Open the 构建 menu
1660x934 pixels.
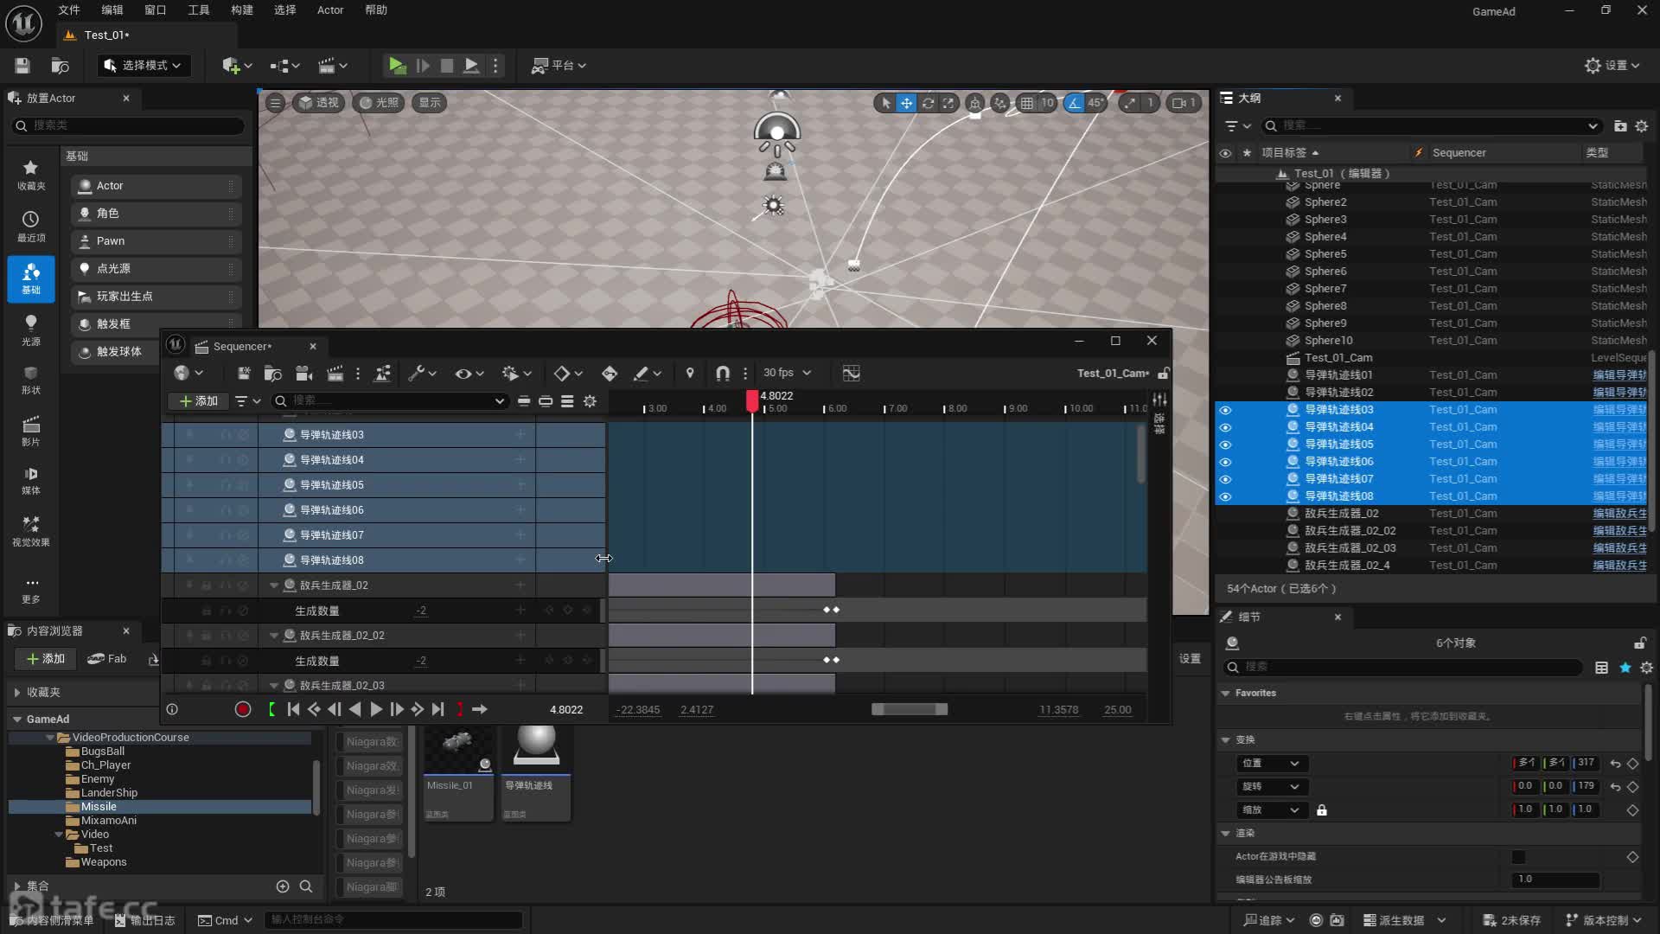click(242, 10)
